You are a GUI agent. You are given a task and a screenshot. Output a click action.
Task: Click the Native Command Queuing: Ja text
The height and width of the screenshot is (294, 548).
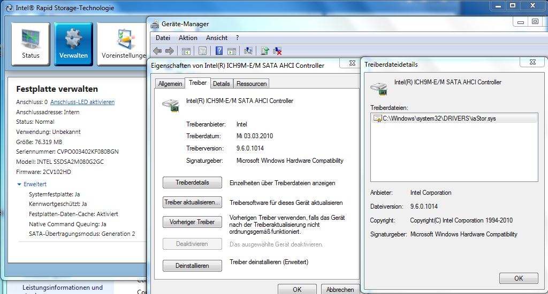(67, 224)
